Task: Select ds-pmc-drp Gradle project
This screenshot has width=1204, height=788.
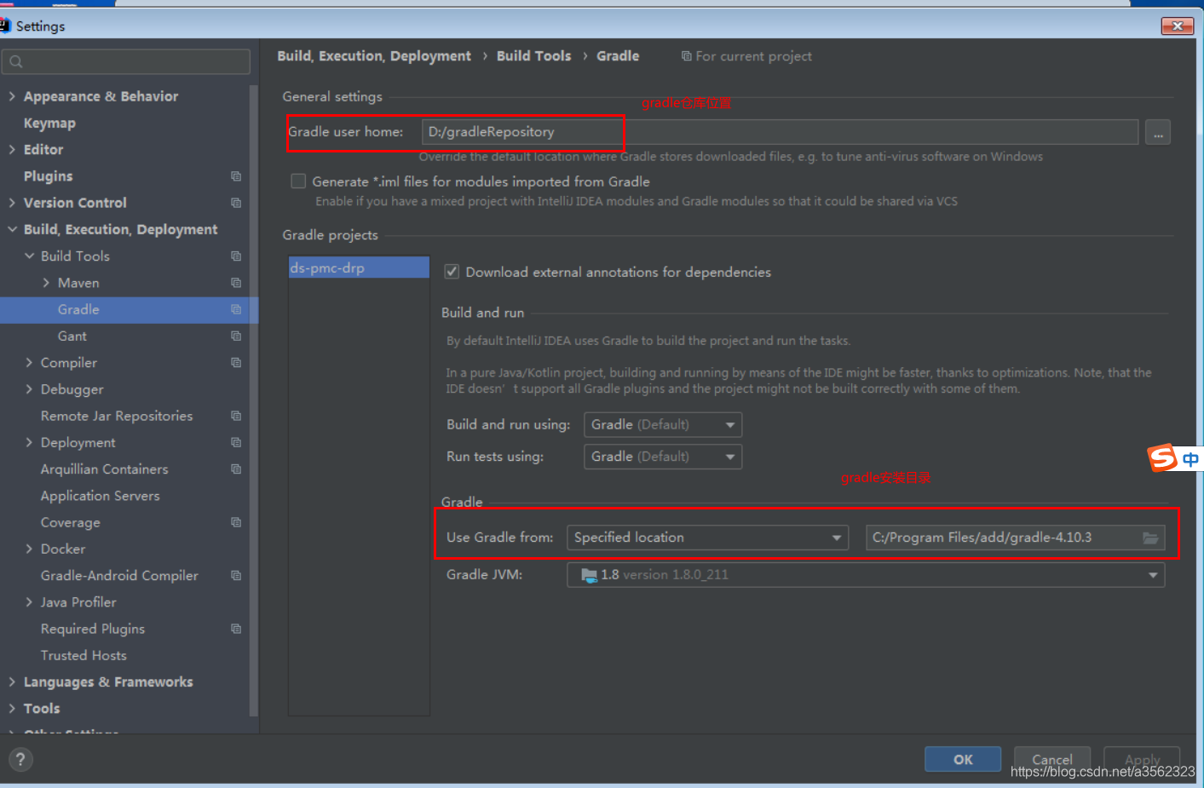Action: [359, 267]
